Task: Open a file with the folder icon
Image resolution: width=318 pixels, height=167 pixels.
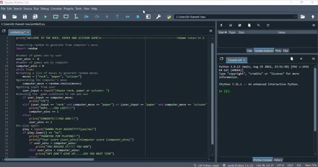Action: (x=14, y=17)
